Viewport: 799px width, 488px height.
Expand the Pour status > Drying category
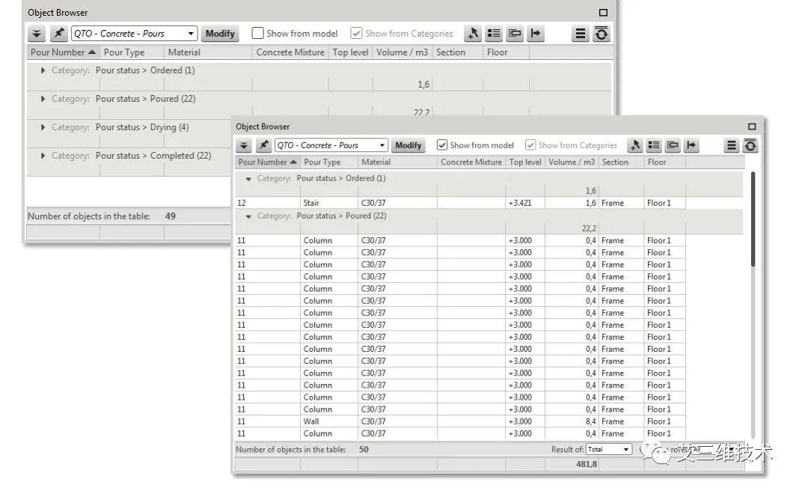point(43,127)
